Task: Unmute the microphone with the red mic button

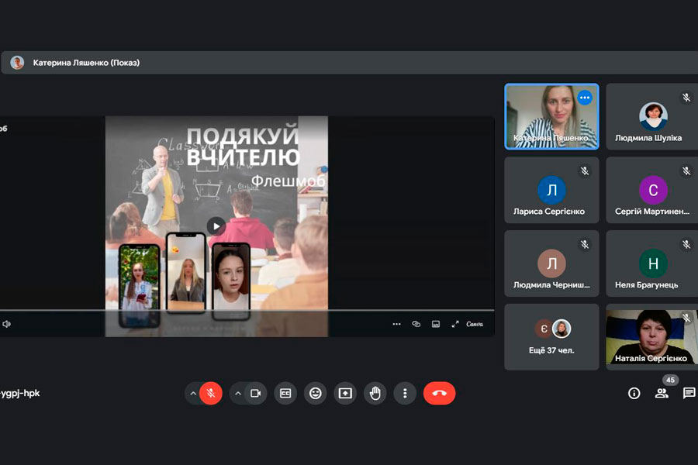Action: 210,393
